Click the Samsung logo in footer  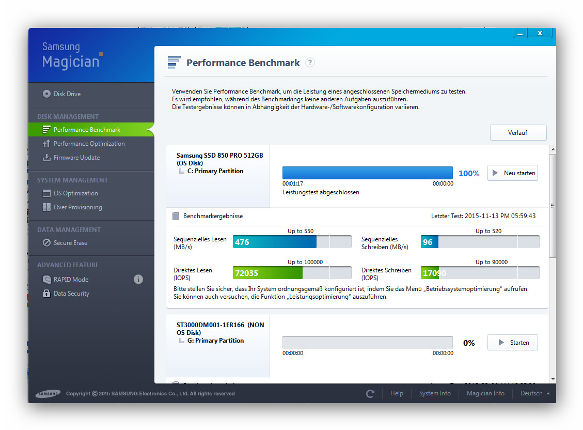[x=48, y=393]
